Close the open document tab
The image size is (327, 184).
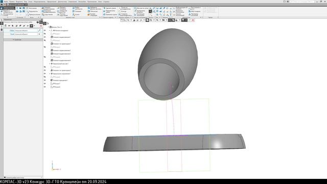[x=26, y=5]
